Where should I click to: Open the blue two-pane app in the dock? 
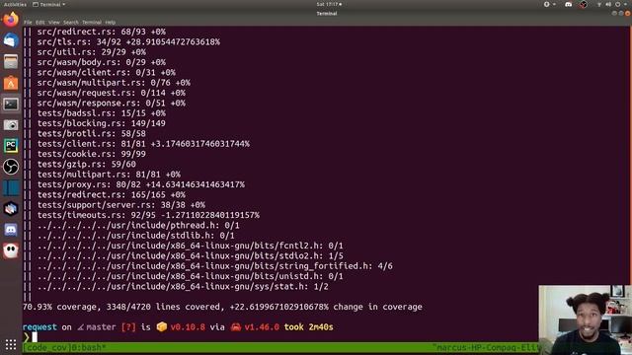coord(11,188)
